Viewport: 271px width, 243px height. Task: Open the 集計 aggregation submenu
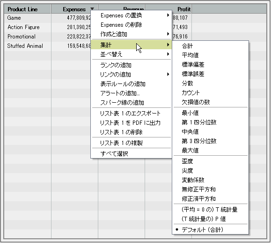pyautogui.click(x=131, y=45)
